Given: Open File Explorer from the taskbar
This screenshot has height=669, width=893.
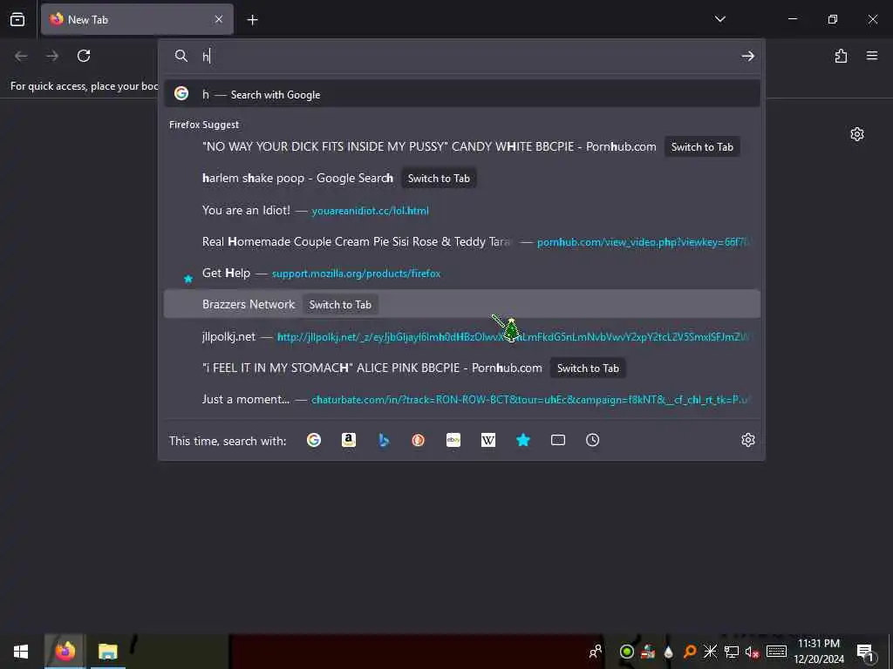Looking at the screenshot, I should pos(107,652).
